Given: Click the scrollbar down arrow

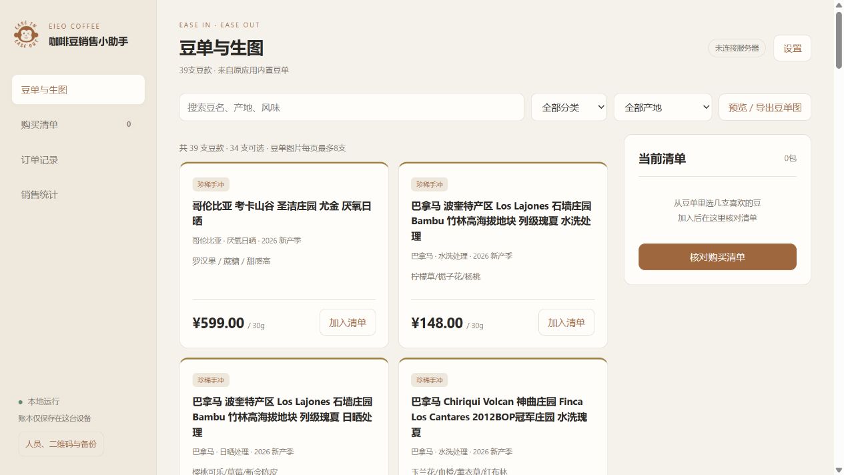Looking at the screenshot, I should point(839,470).
